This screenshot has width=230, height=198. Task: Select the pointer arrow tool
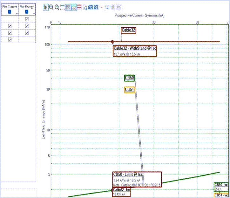[x=46, y=7]
